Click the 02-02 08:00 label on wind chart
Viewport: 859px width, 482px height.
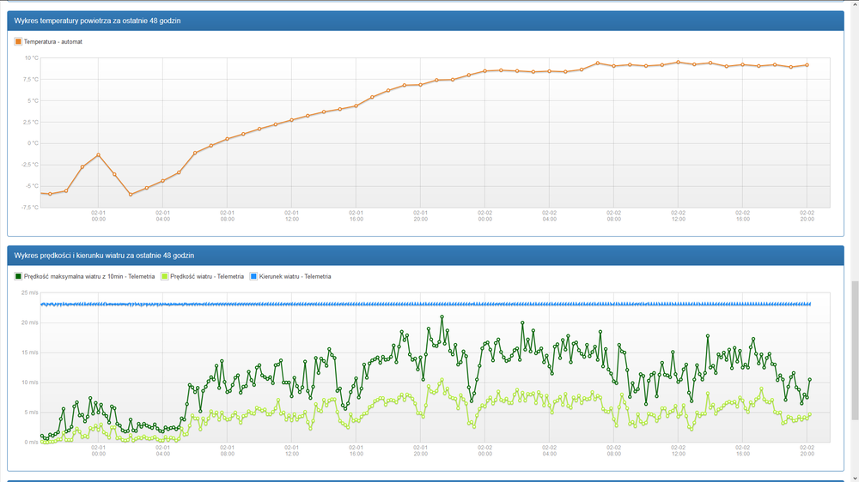613,450
